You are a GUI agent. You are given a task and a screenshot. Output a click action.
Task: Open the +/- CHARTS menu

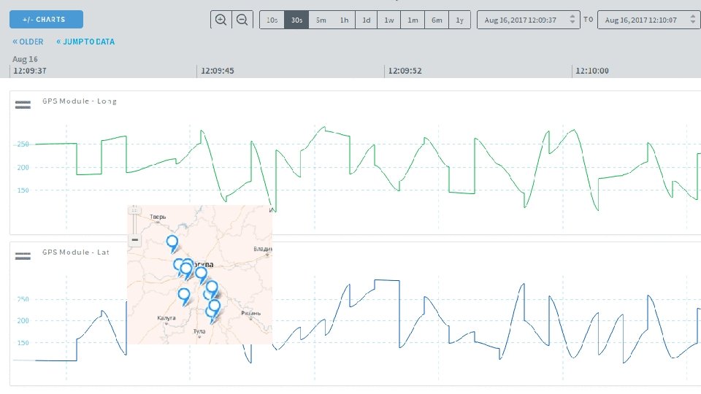coord(46,19)
